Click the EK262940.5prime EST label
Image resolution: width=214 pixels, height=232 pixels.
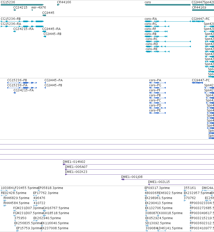pyautogui.click(x=47, y=218)
